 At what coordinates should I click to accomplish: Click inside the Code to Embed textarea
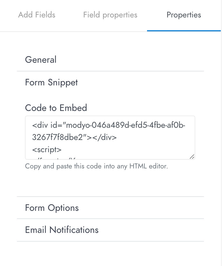click(110, 138)
